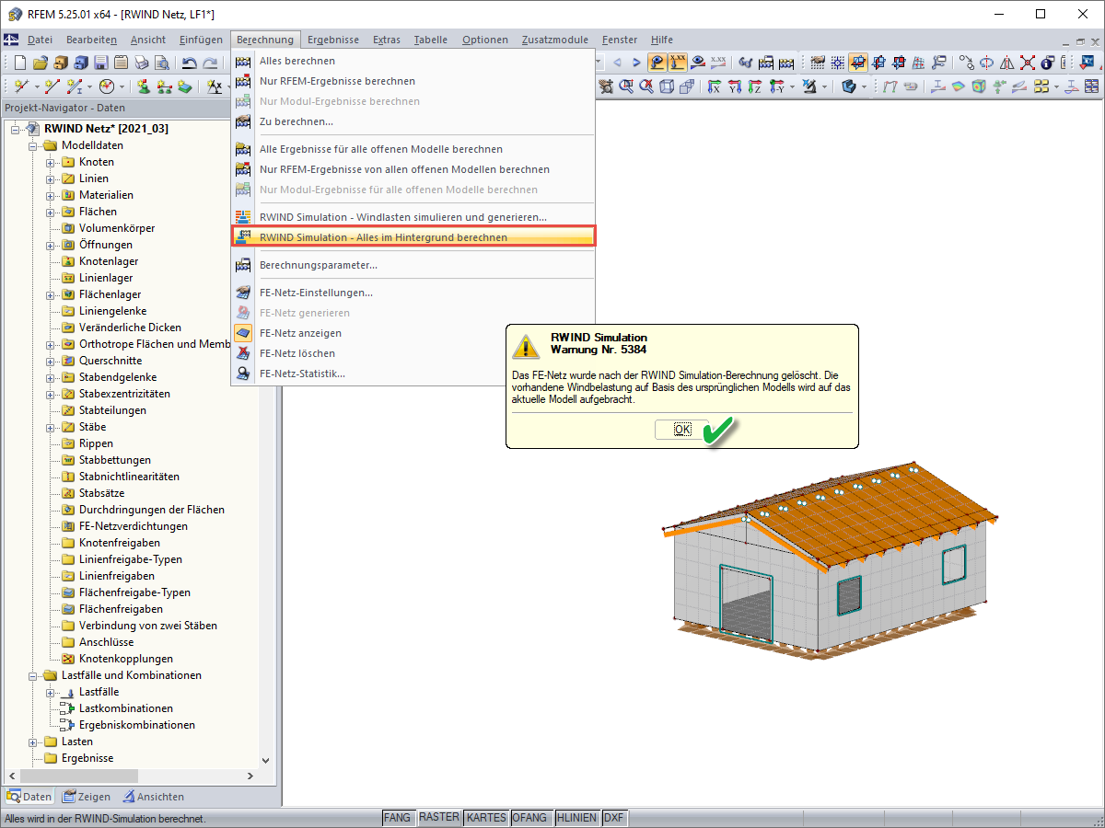Select FE-Netzverdichtungen in the tree

pyautogui.click(x=133, y=526)
